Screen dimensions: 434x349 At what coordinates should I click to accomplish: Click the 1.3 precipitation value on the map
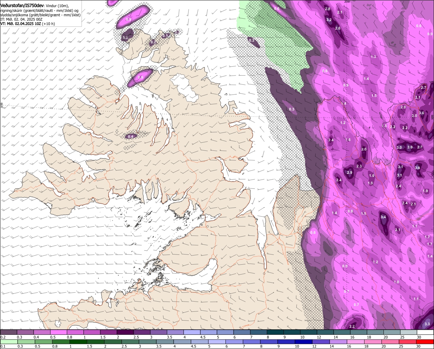point(373,57)
